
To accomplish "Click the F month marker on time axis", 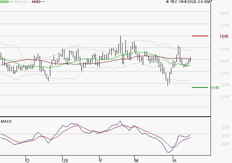I will click(101, 160).
